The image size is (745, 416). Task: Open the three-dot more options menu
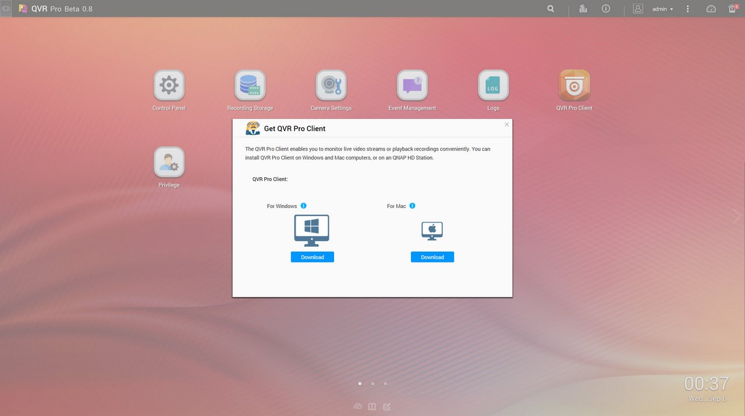tap(688, 9)
